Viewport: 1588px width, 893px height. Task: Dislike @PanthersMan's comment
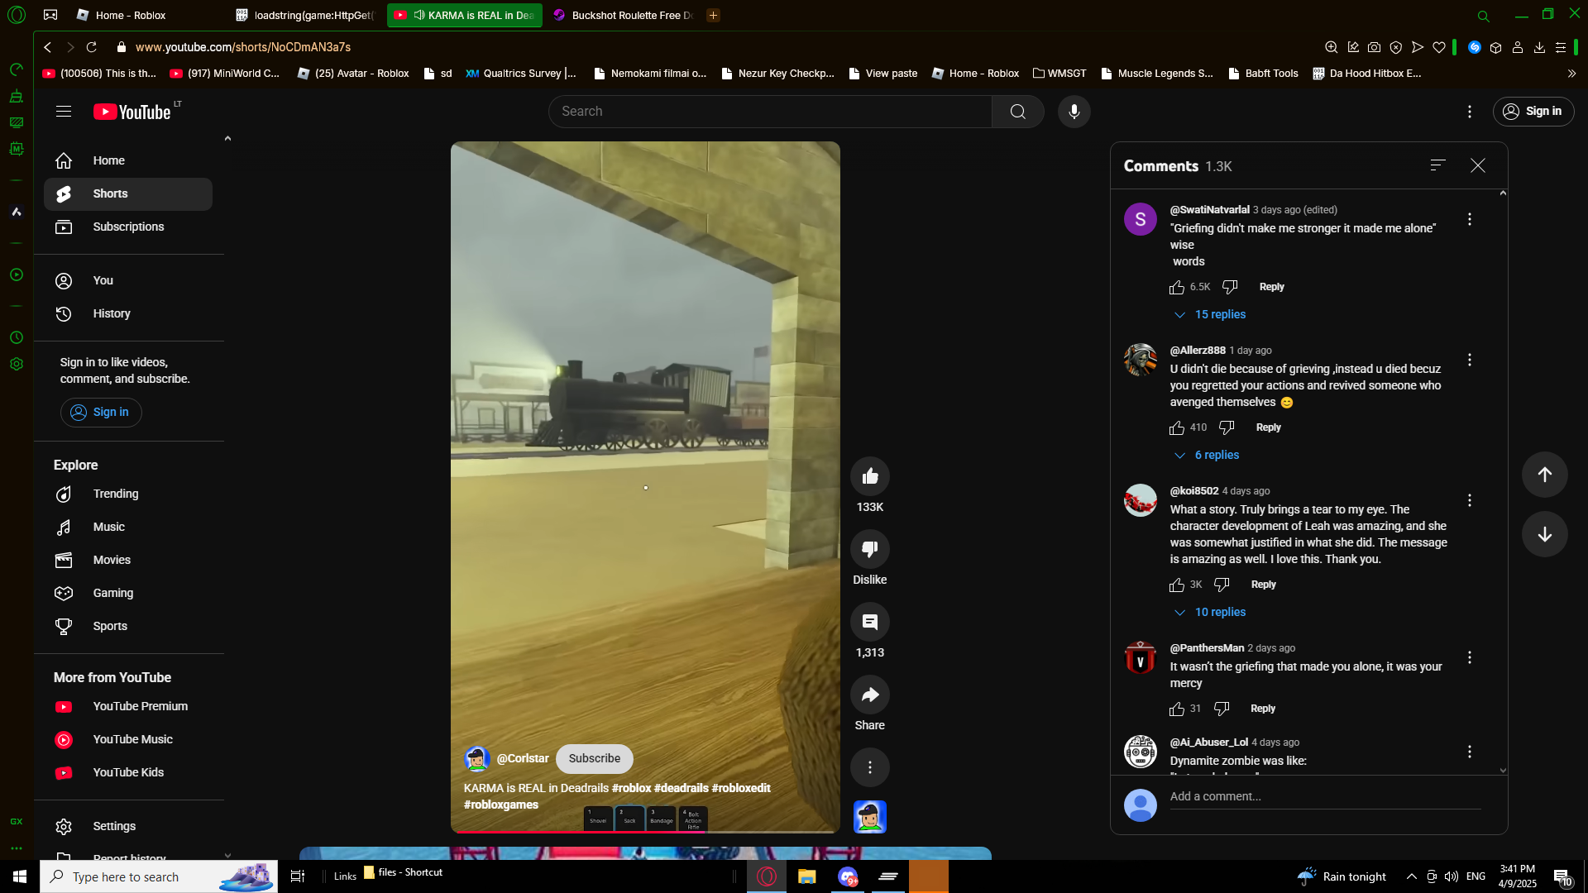(x=1222, y=709)
